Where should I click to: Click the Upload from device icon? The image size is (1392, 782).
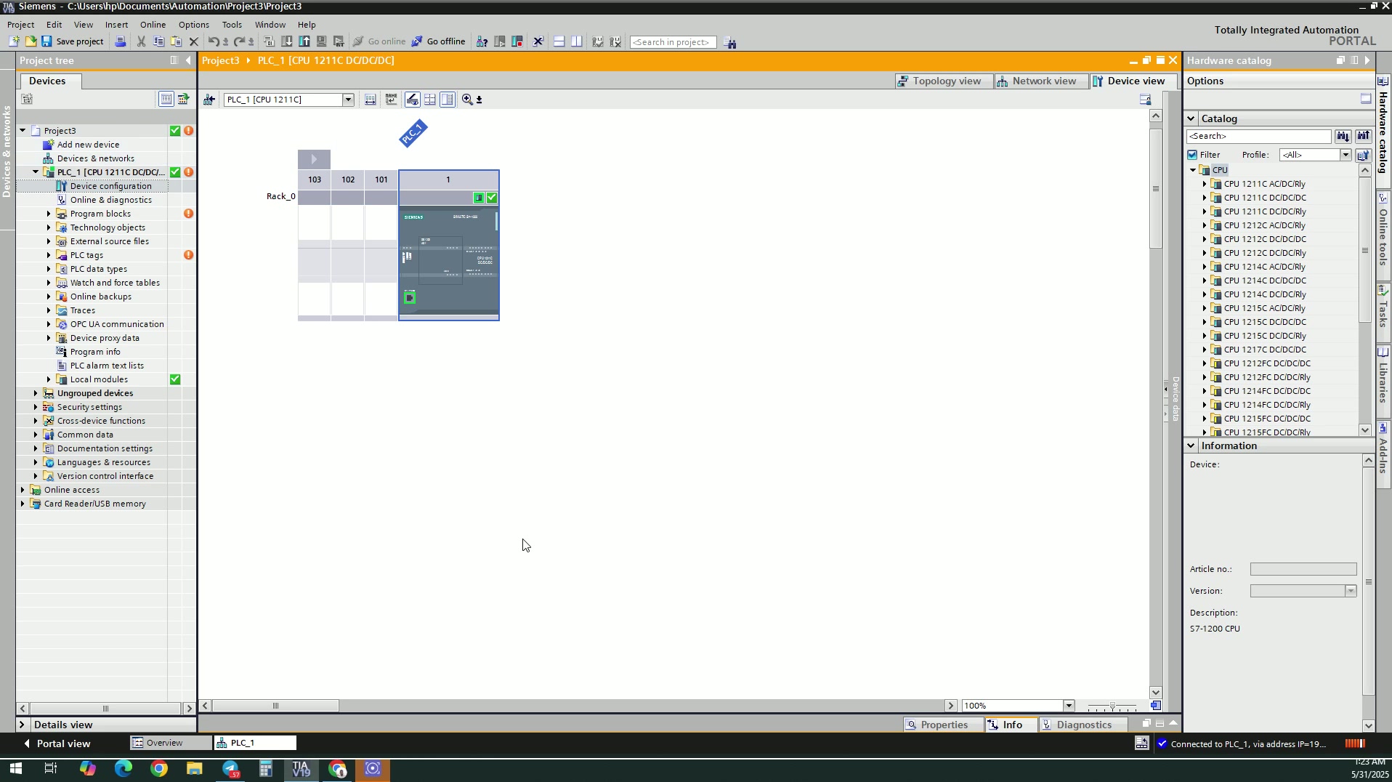[x=304, y=41]
